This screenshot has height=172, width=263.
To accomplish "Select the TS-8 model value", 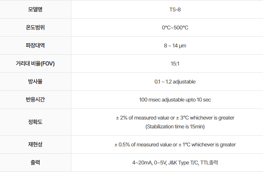I will [175, 9].
